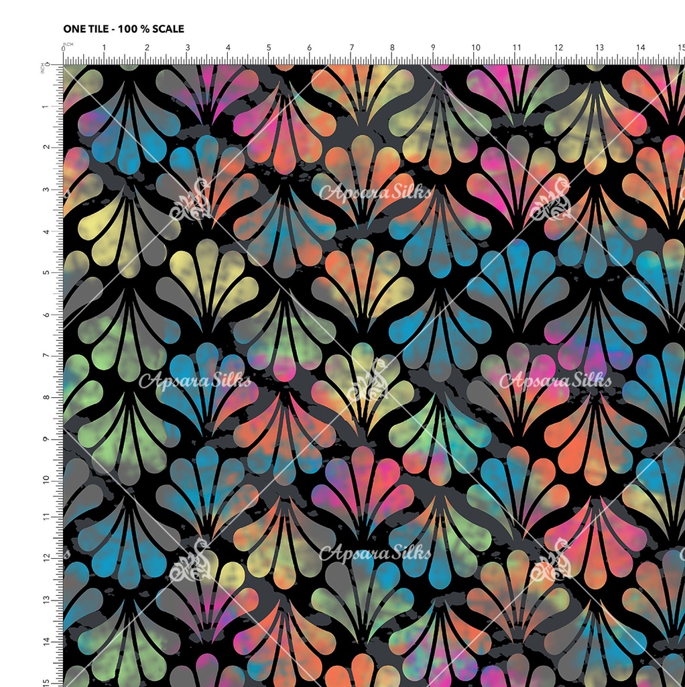Image resolution: width=685 pixels, height=687 pixels.
Task: Click the 2 inch mark on vertical ruler
Action: pos(46,147)
